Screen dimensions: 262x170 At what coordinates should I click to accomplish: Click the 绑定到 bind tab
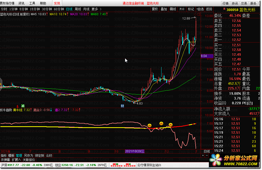[x=39, y=155]
